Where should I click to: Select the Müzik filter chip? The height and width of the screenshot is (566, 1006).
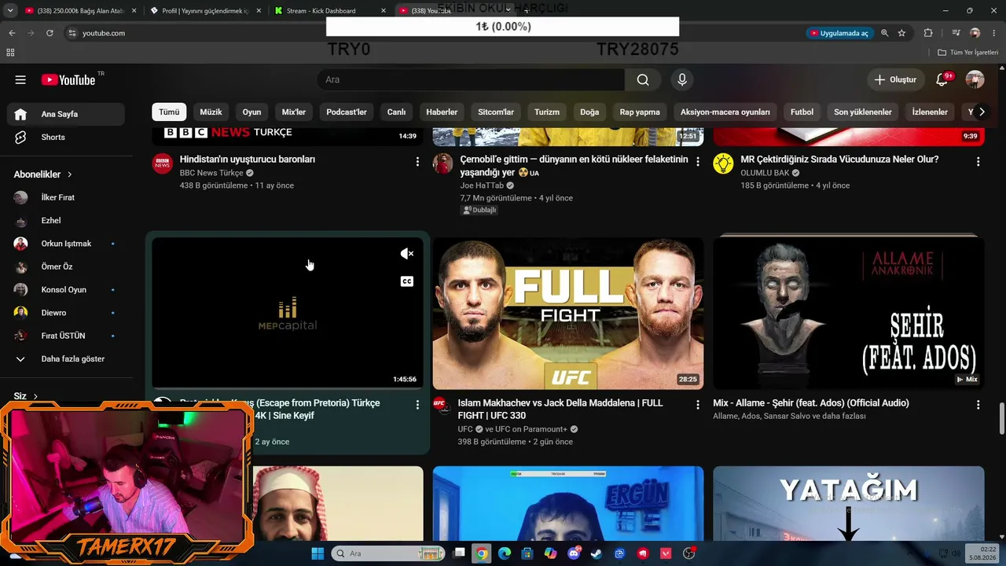(x=211, y=112)
